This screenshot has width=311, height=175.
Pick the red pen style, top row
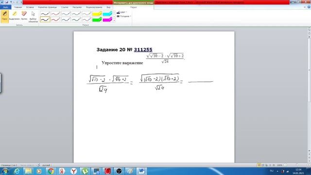click(55, 14)
